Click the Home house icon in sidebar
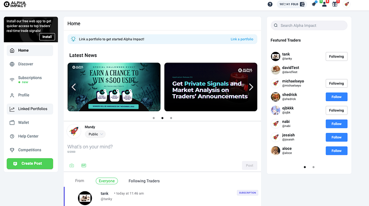The image size is (369, 206). point(12,51)
